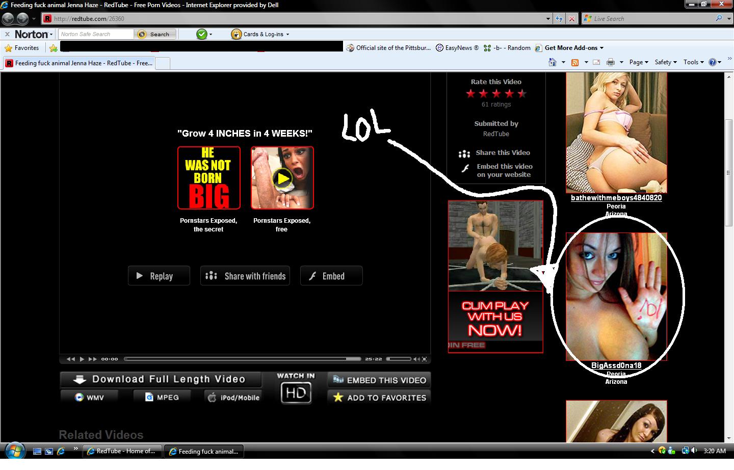
Task: Expand the Cards & Log-ins dropdown arrow
Action: point(287,34)
